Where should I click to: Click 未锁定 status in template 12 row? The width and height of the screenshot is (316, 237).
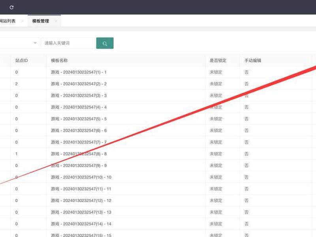click(216, 201)
